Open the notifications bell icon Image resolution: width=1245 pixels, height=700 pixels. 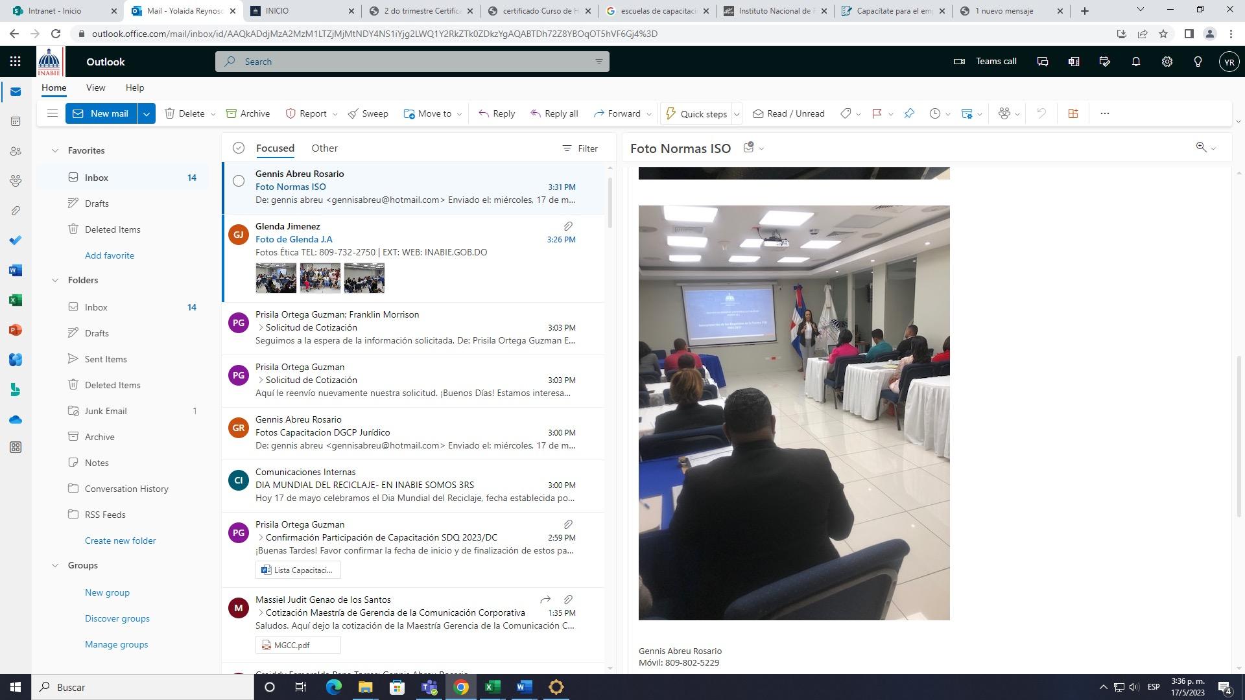(x=1135, y=62)
